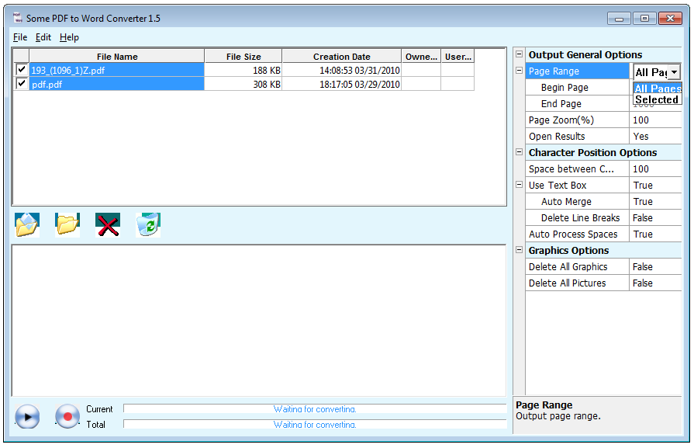Uncheck the 193_(1096_1)Z.pdf checkbox
The width and height of the screenshot is (694, 448).
point(21,70)
